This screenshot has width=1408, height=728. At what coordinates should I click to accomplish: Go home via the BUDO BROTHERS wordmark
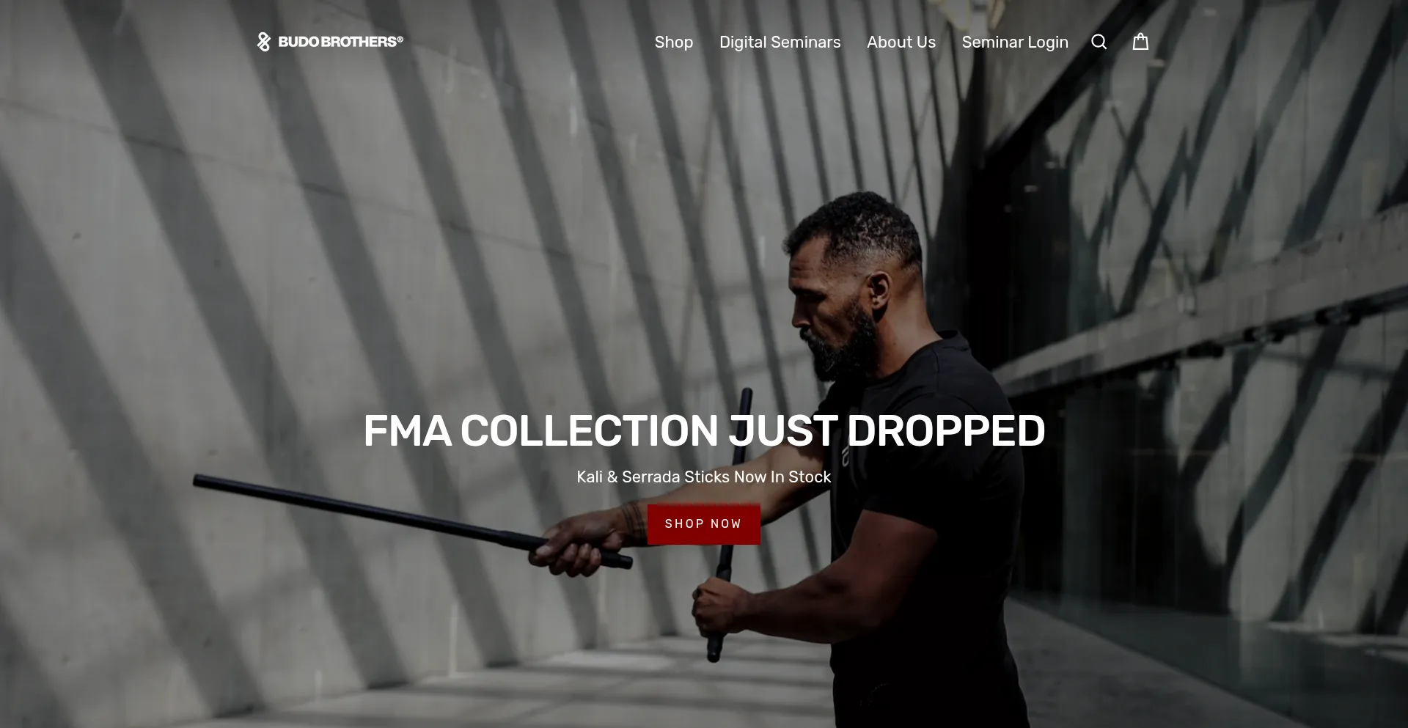pos(337,42)
